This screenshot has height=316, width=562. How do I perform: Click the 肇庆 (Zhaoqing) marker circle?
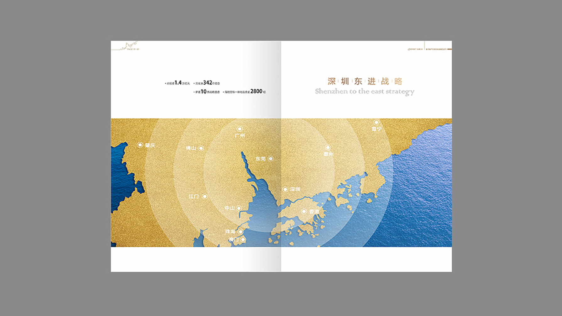140,145
